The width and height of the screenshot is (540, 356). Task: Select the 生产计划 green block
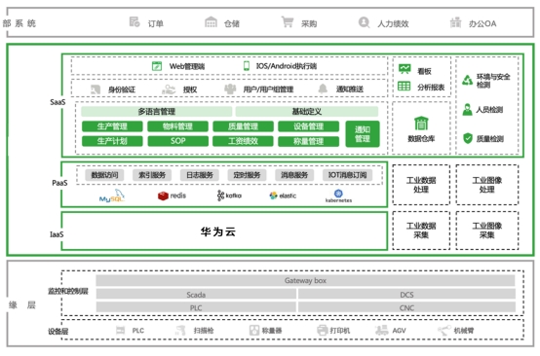coord(112,141)
